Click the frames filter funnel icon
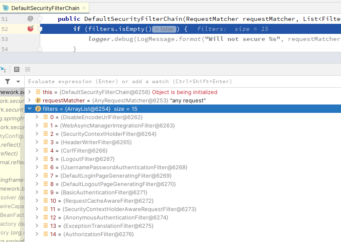The width and height of the screenshot is (341, 242). point(8,82)
